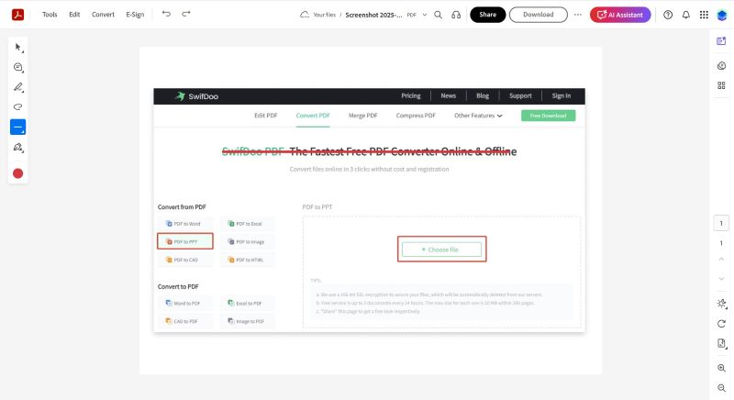Screen dimensions: 734x400
Task: Rotate the page clockwise
Action: [721, 324]
